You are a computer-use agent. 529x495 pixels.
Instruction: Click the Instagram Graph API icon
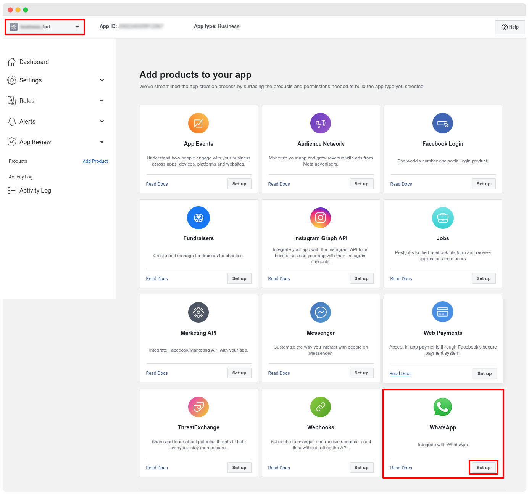[x=321, y=218]
